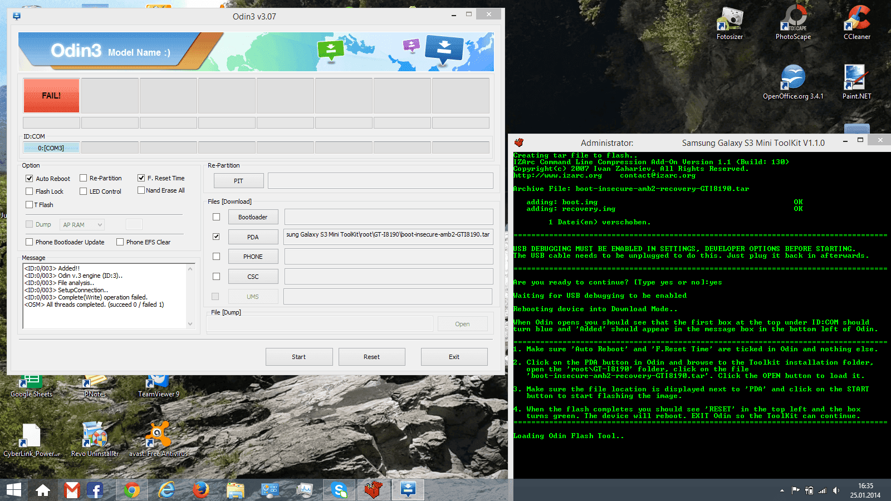Click the Archive File line in ToolKit console
891x501 pixels.
click(x=631, y=189)
